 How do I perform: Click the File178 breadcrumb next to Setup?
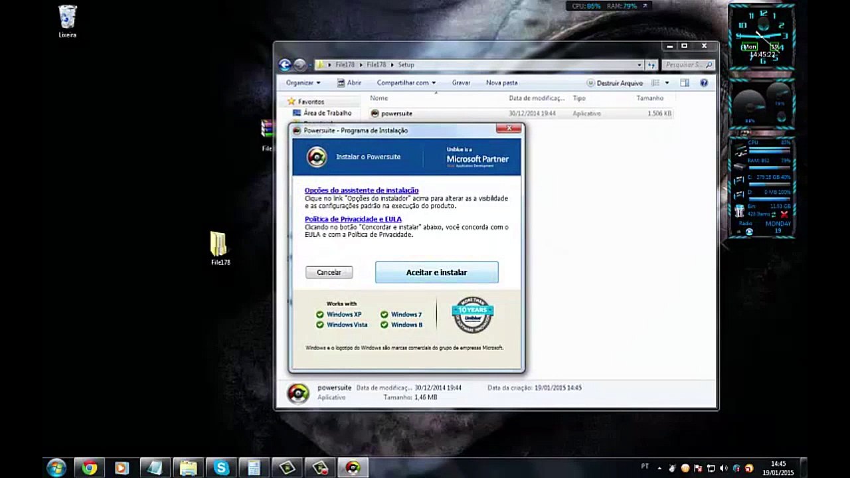pyautogui.click(x=377, y=64)
